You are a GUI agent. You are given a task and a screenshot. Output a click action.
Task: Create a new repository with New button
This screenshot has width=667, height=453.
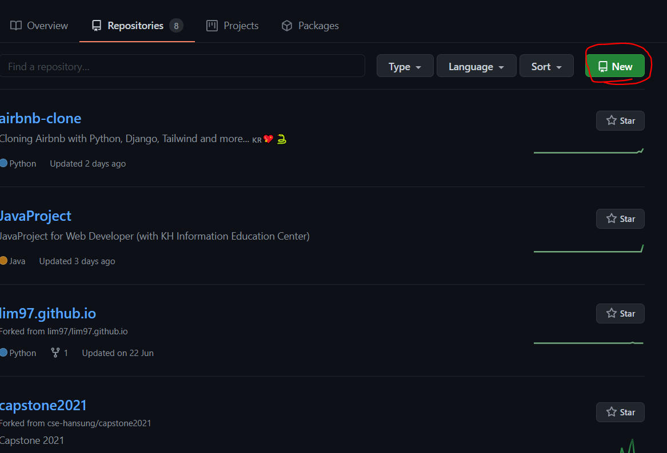614,66
